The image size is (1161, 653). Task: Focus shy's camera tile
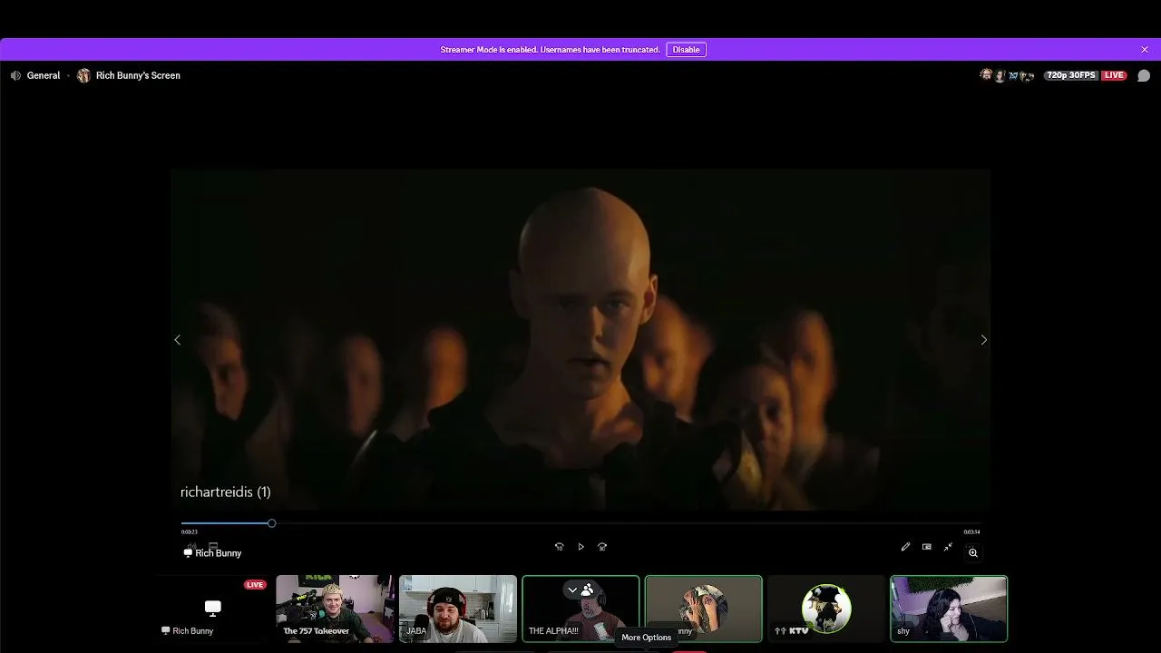tap(949, 609)
